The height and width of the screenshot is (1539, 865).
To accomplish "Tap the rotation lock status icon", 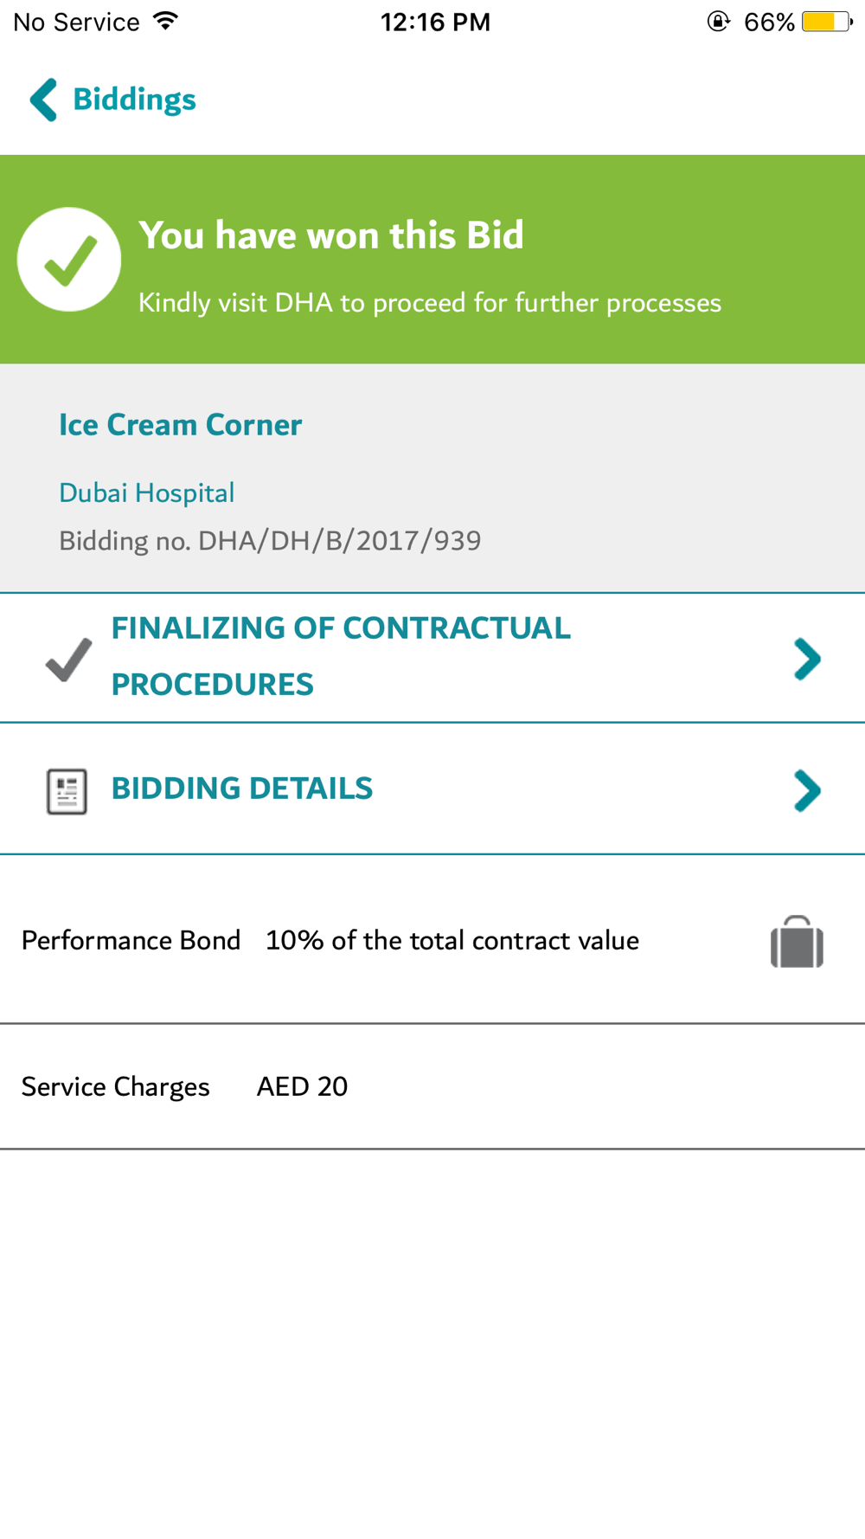I will tap(719, 22).
